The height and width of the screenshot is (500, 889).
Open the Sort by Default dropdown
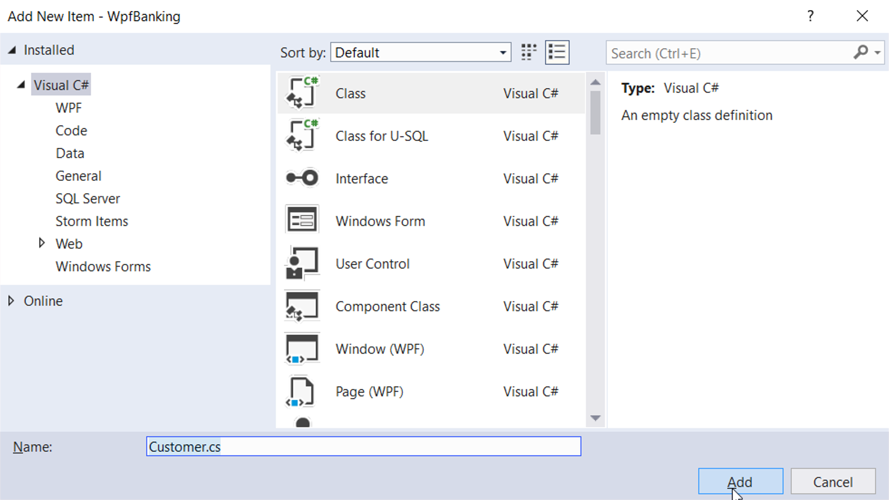click(420, 53)
